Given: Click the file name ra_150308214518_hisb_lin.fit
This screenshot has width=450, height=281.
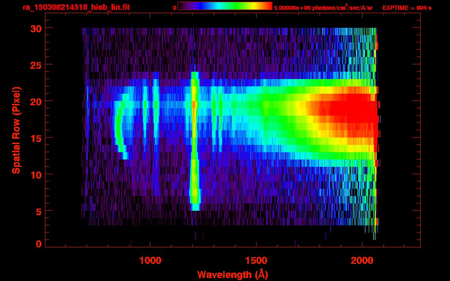Looking at the screenshot, I should pos(76,7).
